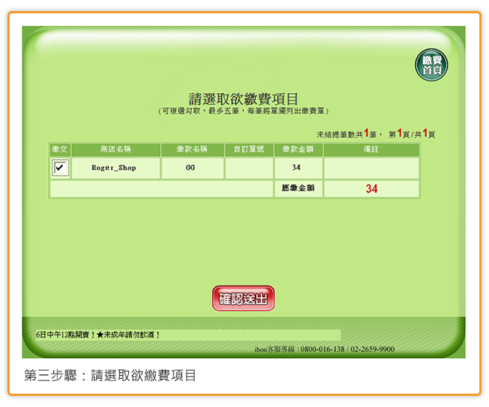This screenshot has height=407, width=489.
Task: Click the ibon客服專線 phone number text
Action: [325, 349]
